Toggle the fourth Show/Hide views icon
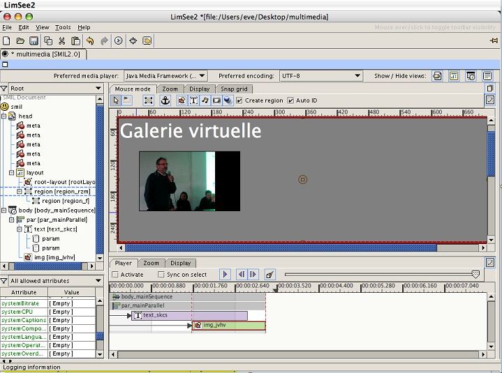This screenshot has height=373, width=502. pyautogui.click(x=487, y=76)
